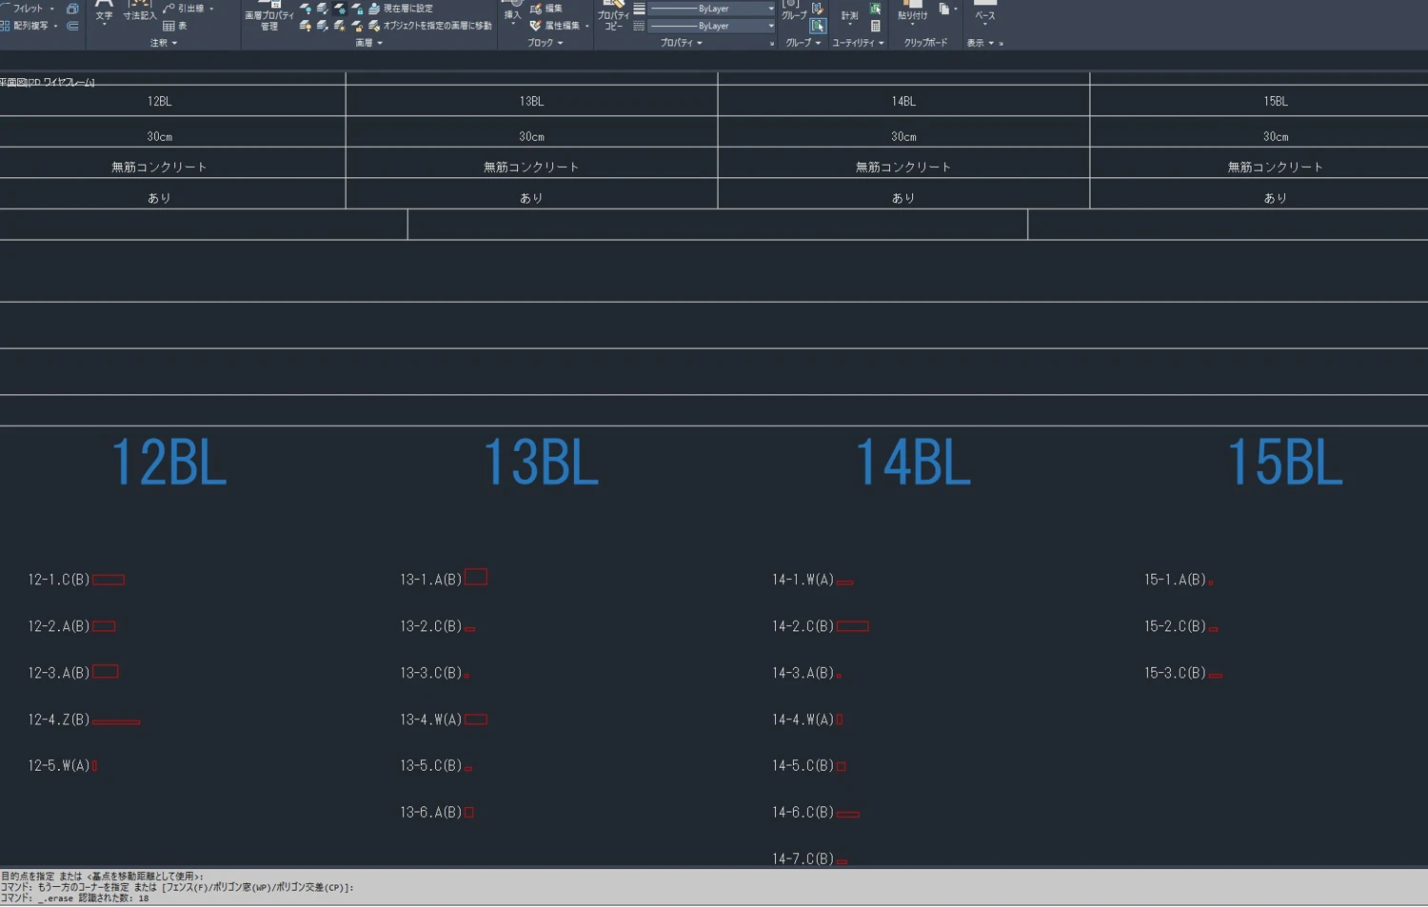Toggle group selection on/off button
Viewport: 1428px width, 907px height.
(x=818, y=26)
